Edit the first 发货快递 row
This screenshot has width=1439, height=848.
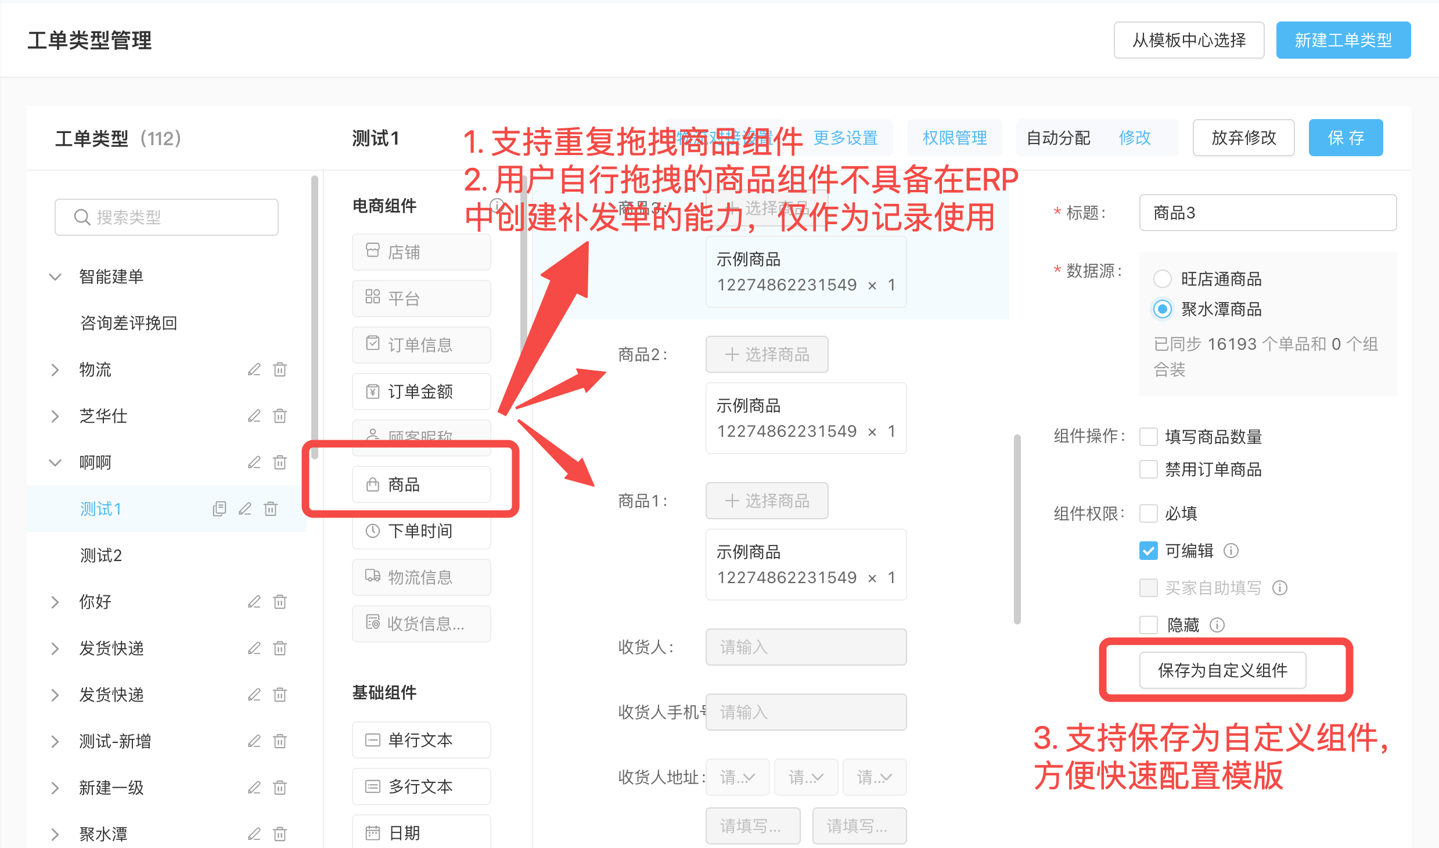(x=254, y=648)
